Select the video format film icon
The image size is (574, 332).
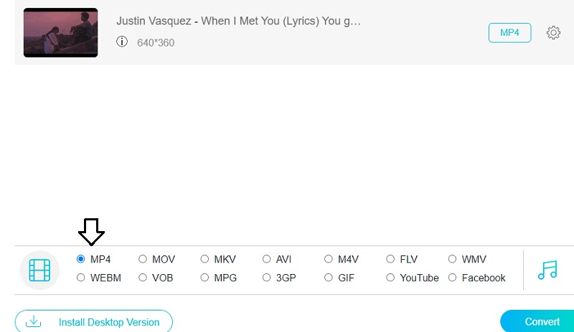click(x=39, y=270)
